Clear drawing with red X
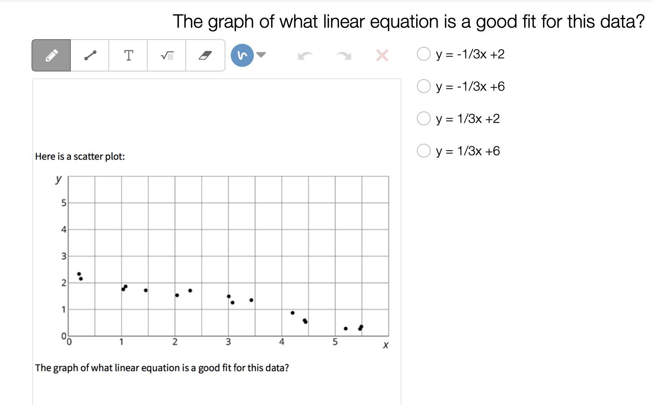This screenshot has height=405, width=653. [x=382, y=56]
